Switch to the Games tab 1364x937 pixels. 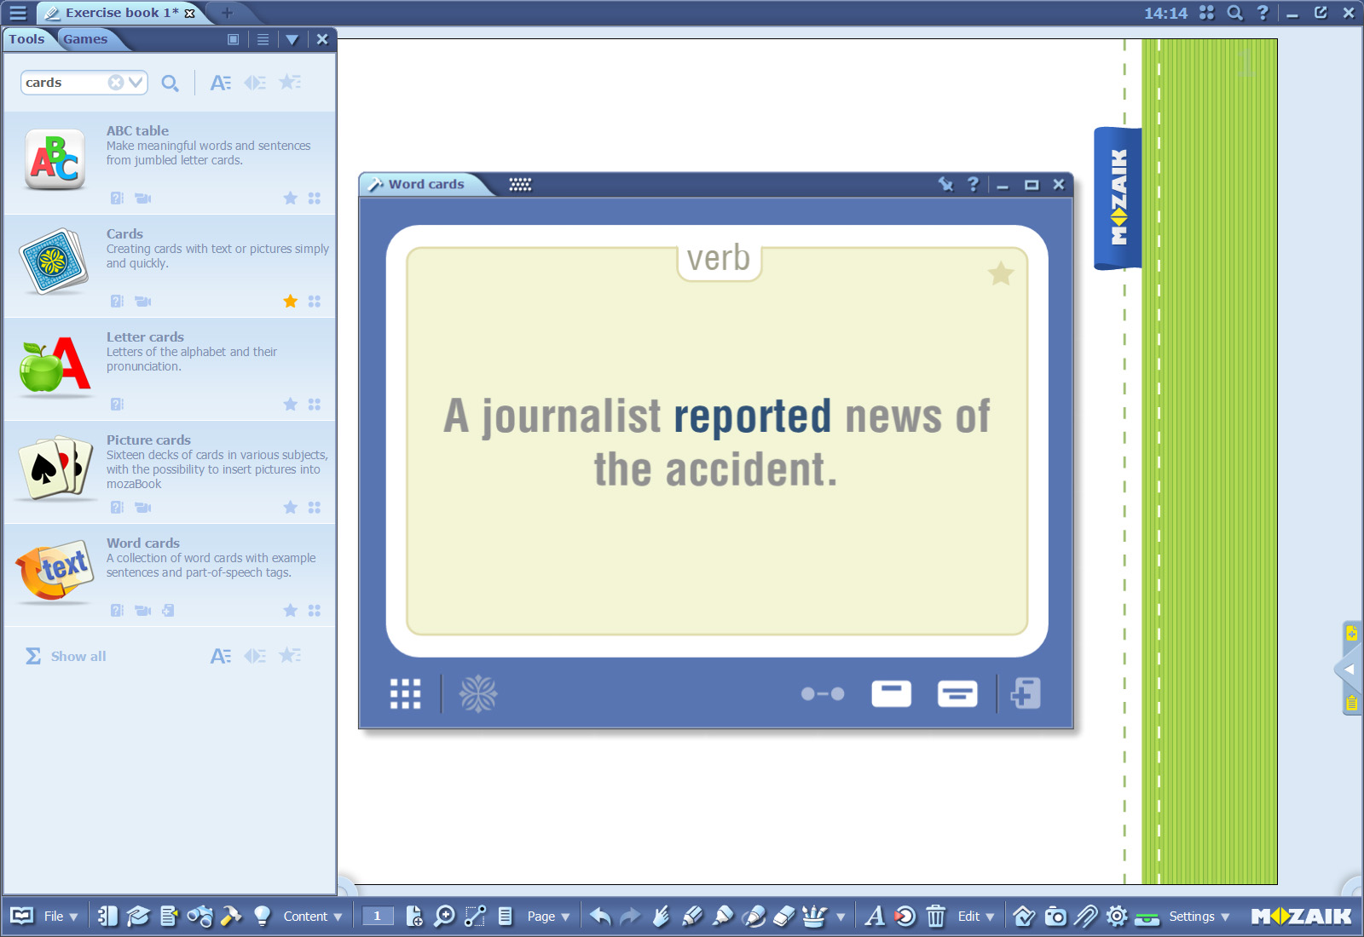coord(85,39)
